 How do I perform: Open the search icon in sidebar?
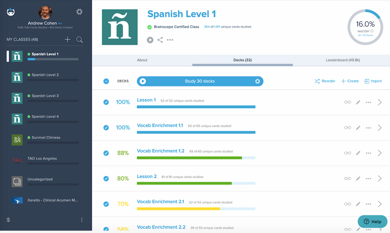pyautogui.click(x=79, y=39)
